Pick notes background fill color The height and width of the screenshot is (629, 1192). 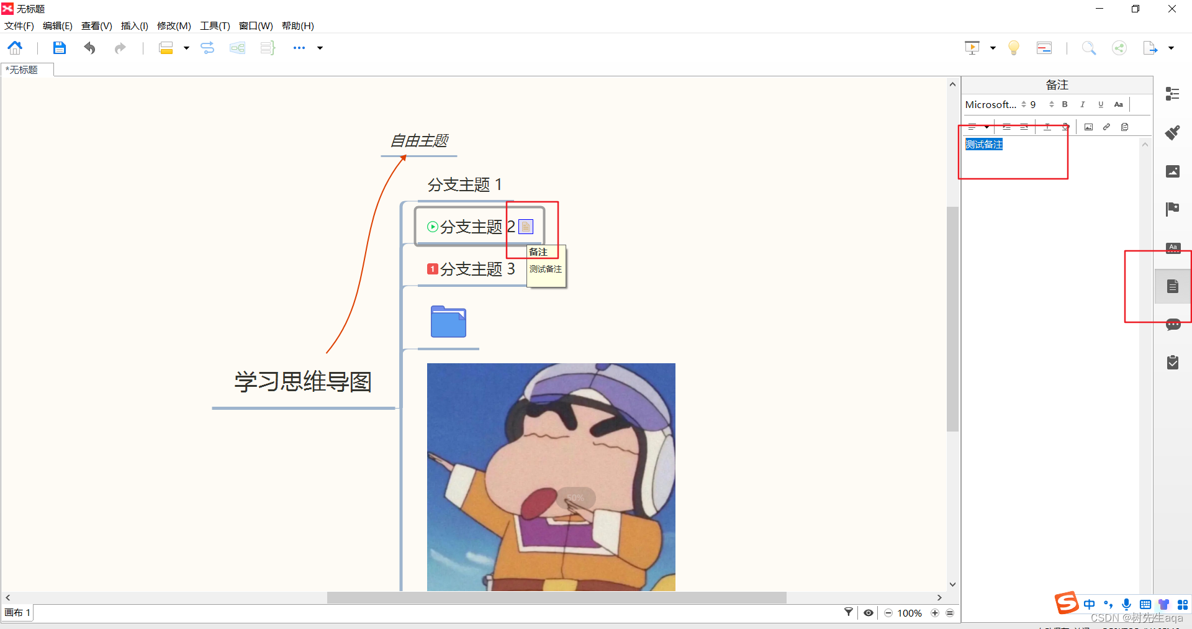coord(1065,127)
